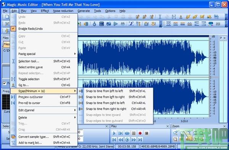The image size is (229, 150).
Task: Pause playback in the Play panel
Action: (134, 133)
